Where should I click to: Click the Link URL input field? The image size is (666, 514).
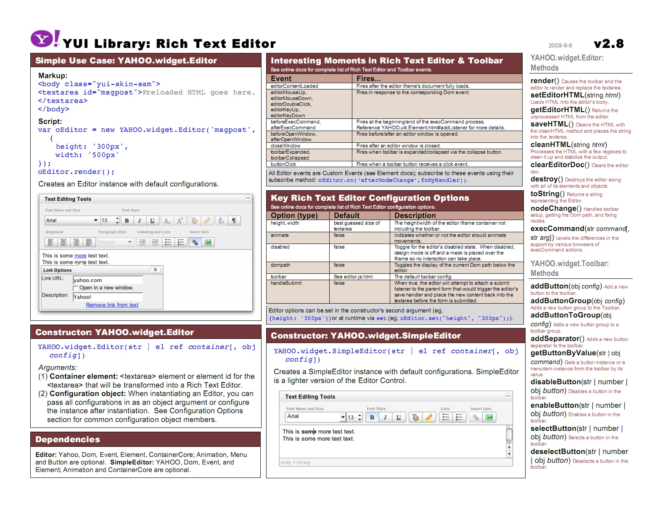[108, 280]
